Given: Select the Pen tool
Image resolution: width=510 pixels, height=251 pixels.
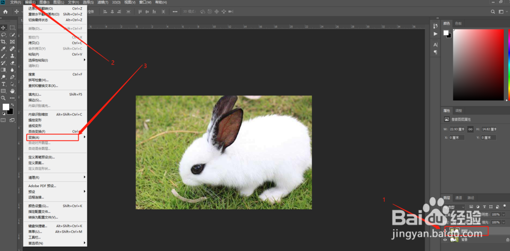Looking at the screenshot, I should pyautogui.click(x=12, y=77).
